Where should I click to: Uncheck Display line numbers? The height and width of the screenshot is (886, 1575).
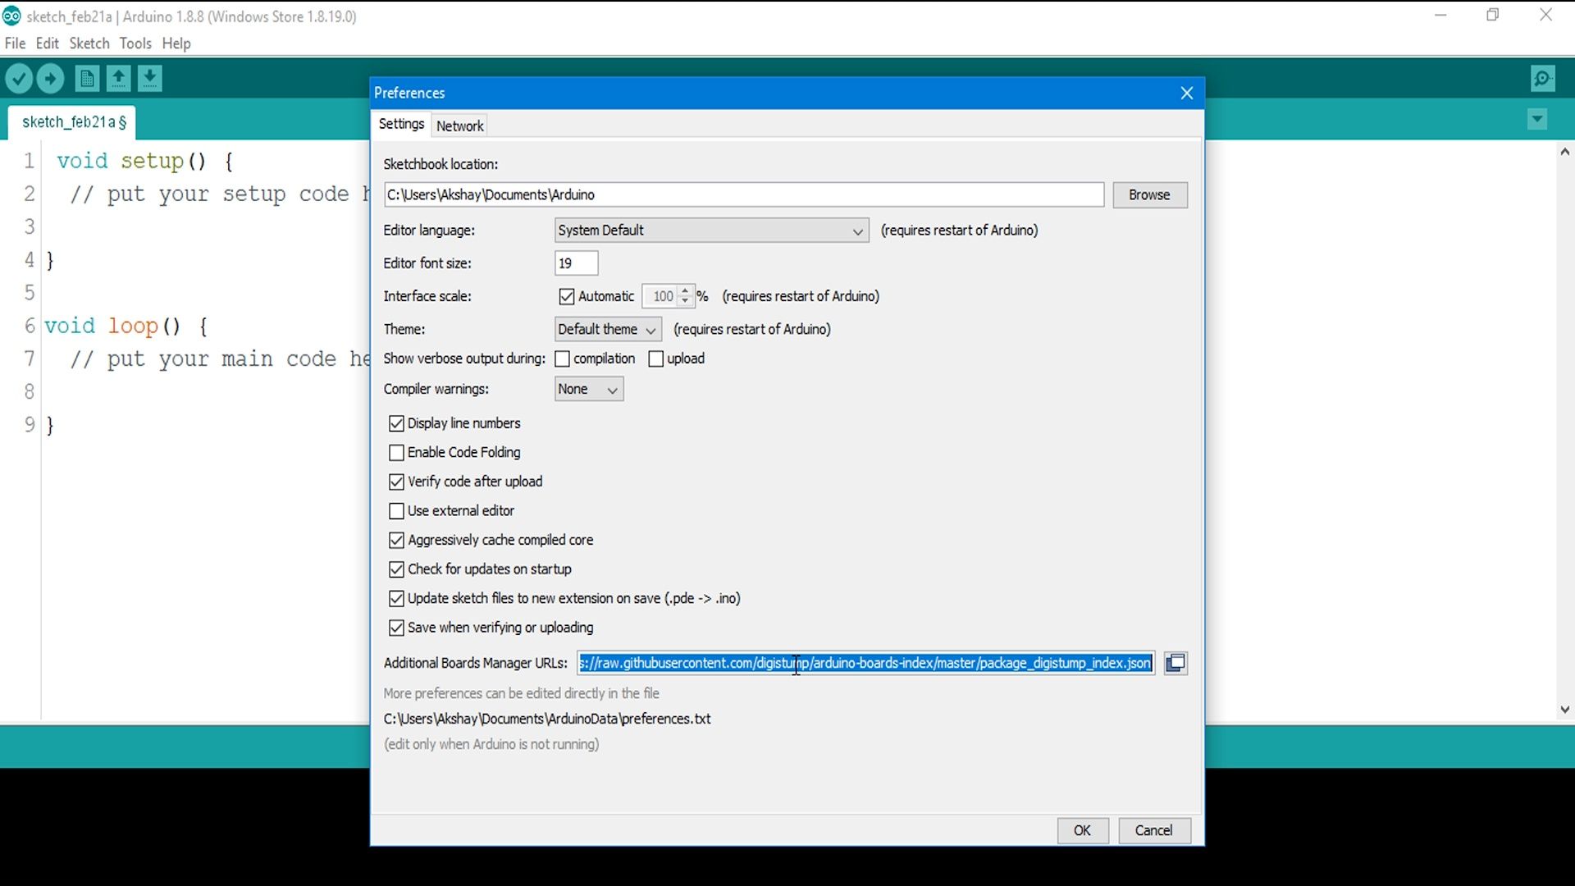[x=397, y=423]
